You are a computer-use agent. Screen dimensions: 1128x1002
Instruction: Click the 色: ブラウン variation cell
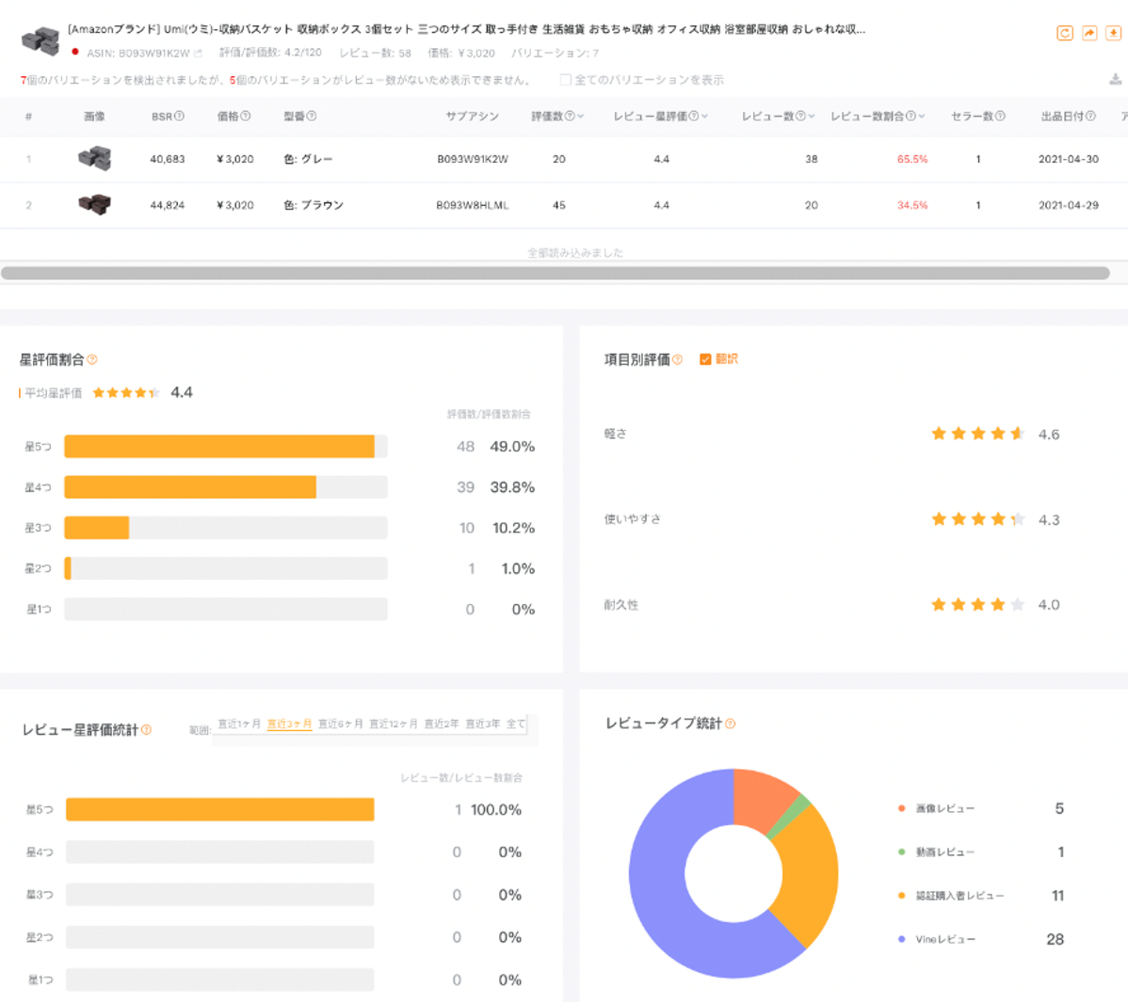click(314, 206)
